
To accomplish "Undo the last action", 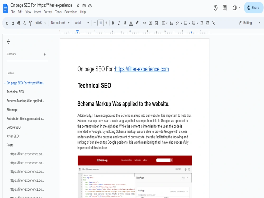I will (7, 23).
